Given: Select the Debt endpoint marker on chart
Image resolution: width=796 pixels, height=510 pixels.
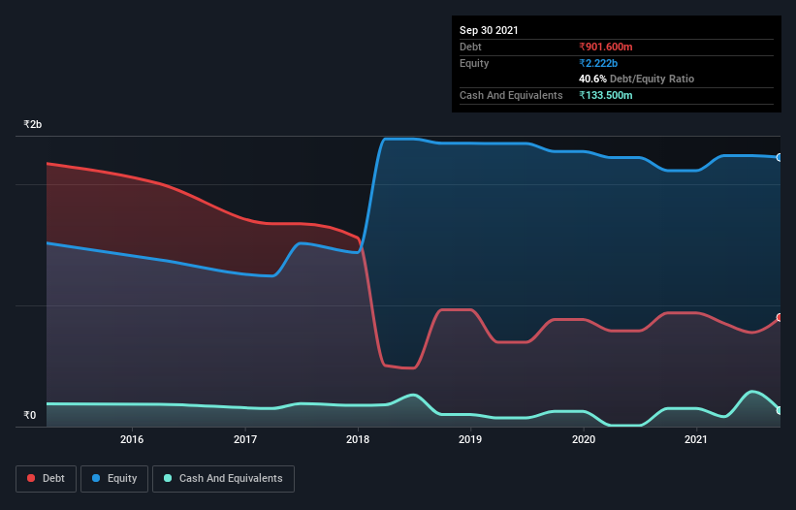Looking at the screenshot, I should click(x=780, y=318).
